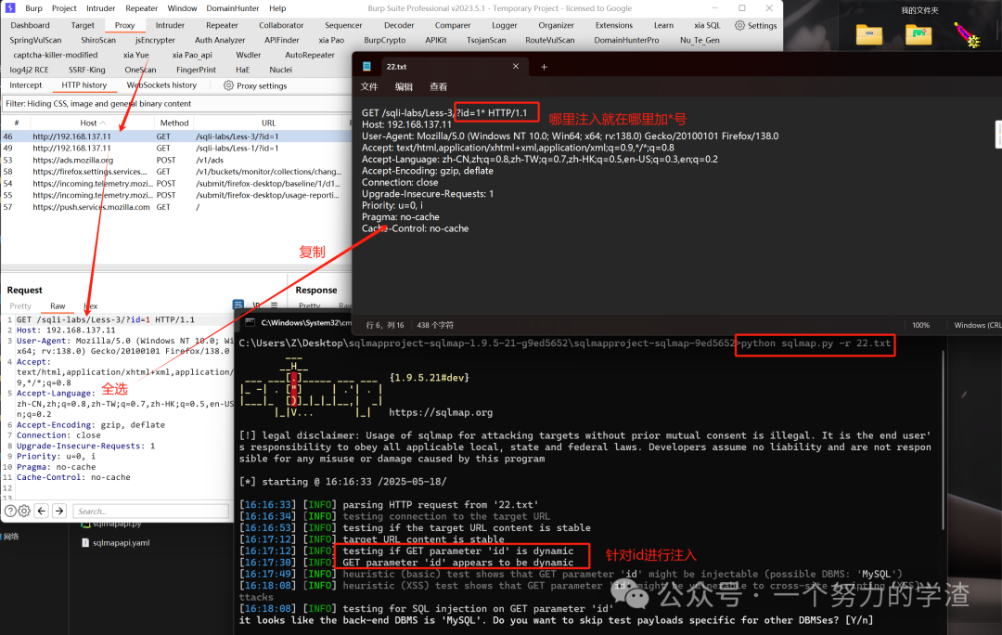Switch to the Repeater tab
The width and height of the screenshot is (1002, 635).
222,25
